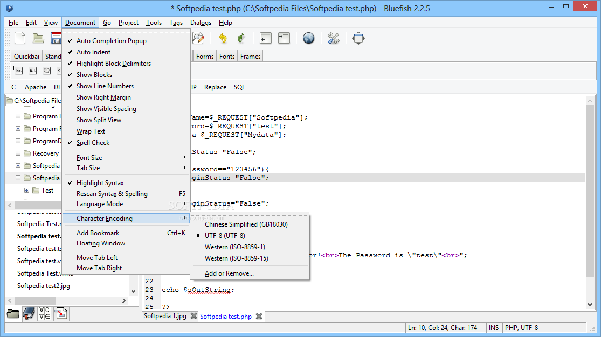Toggle Highlight Syntax option

[x=126, y=183]
